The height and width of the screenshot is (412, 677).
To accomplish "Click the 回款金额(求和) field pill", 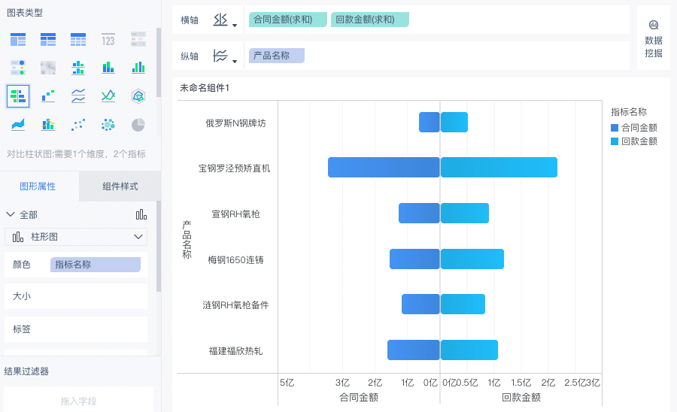I will (370, 20).
